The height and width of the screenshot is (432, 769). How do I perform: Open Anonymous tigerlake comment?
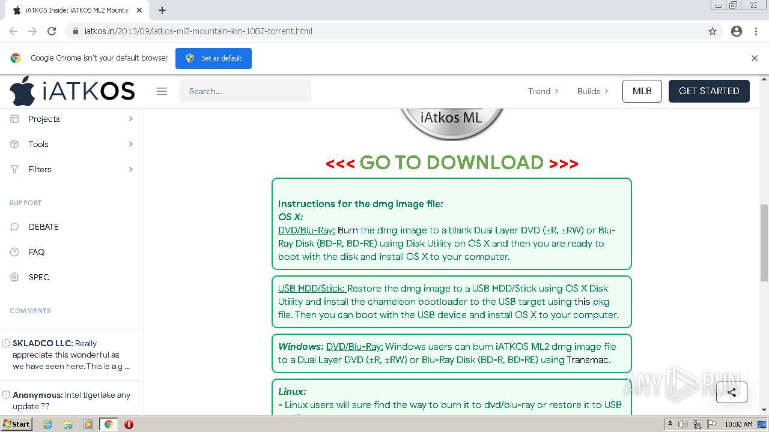tap(71, 401)
